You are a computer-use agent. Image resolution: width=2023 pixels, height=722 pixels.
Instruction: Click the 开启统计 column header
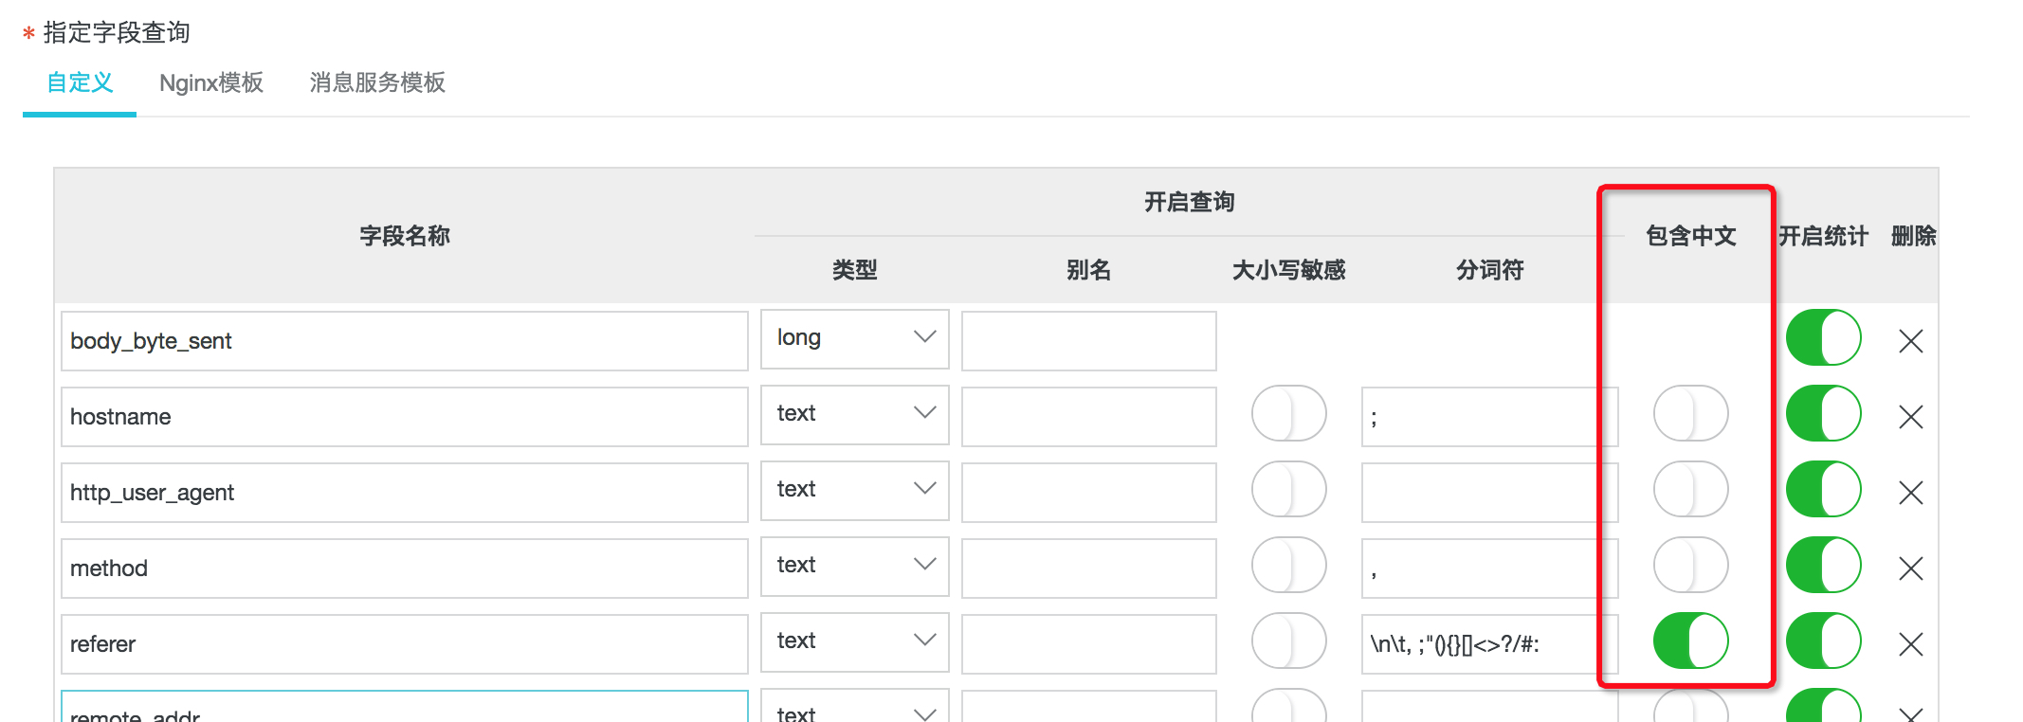click(x=1823, y=236)
